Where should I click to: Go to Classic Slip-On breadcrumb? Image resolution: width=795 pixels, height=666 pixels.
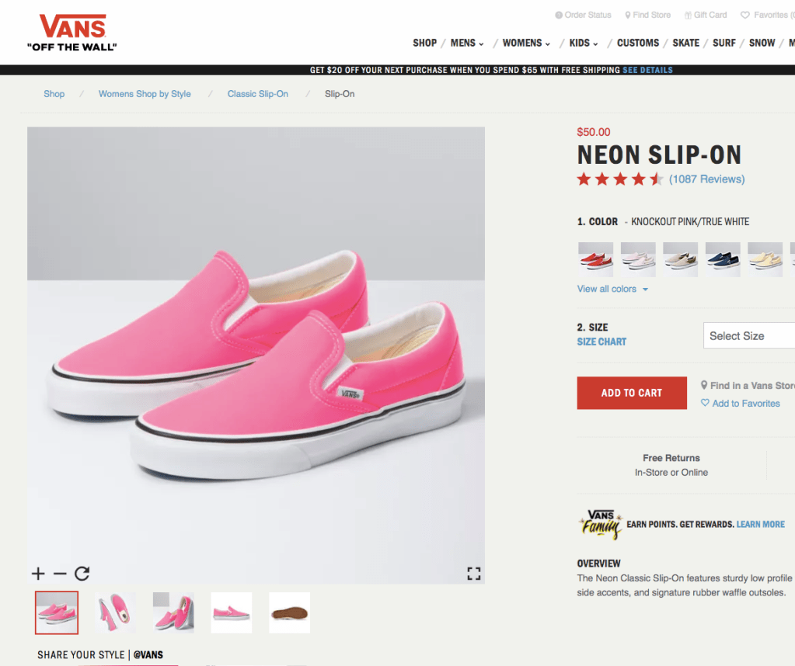pyautogui.click(x=258, y=94)
